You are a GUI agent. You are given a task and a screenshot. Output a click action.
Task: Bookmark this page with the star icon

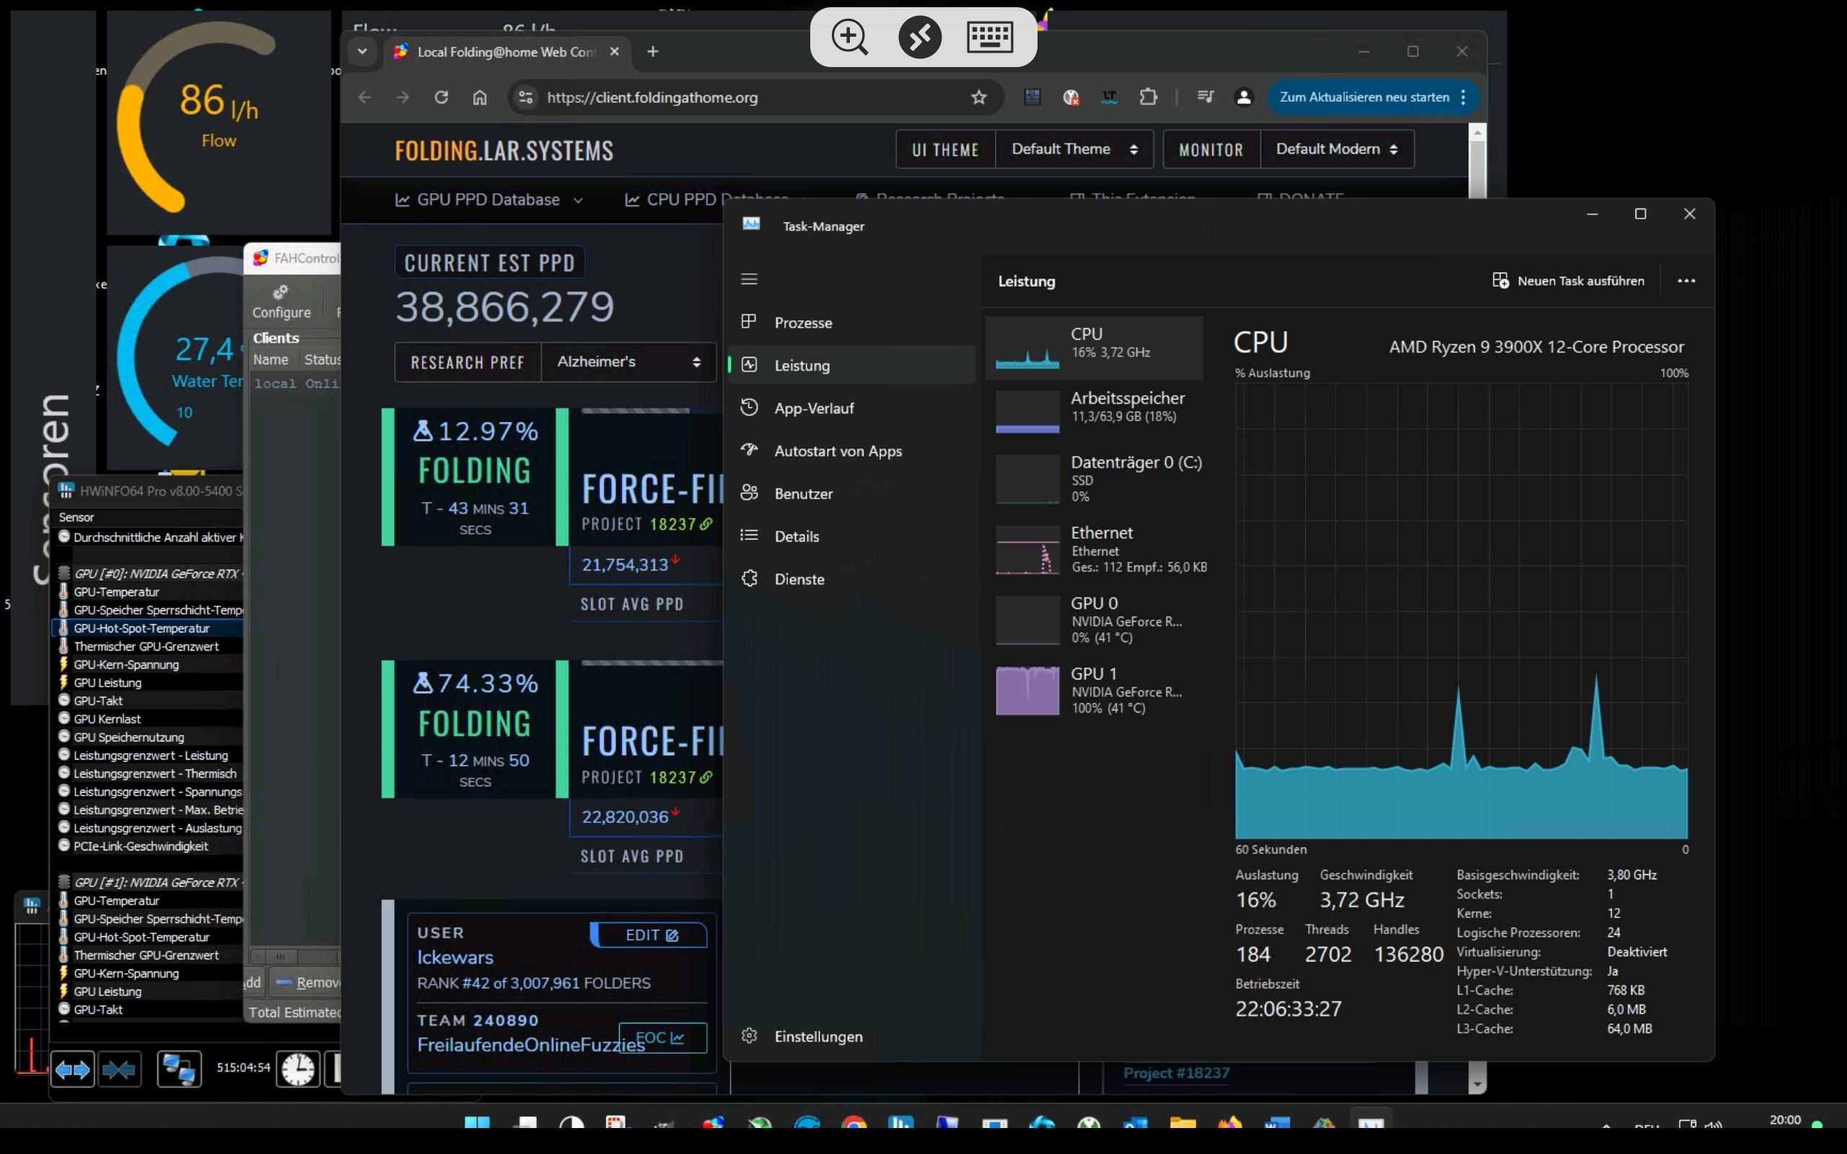[978, 97]
